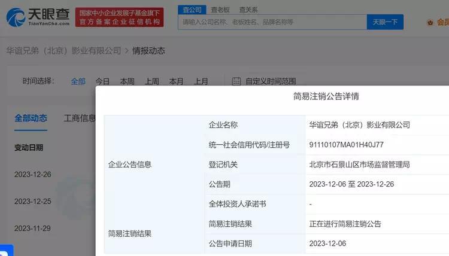Select the 查公司 search tab

point(192,10)
